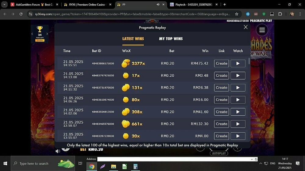
Task: Create a link for the 2377x win
Action: pos(221,64)
